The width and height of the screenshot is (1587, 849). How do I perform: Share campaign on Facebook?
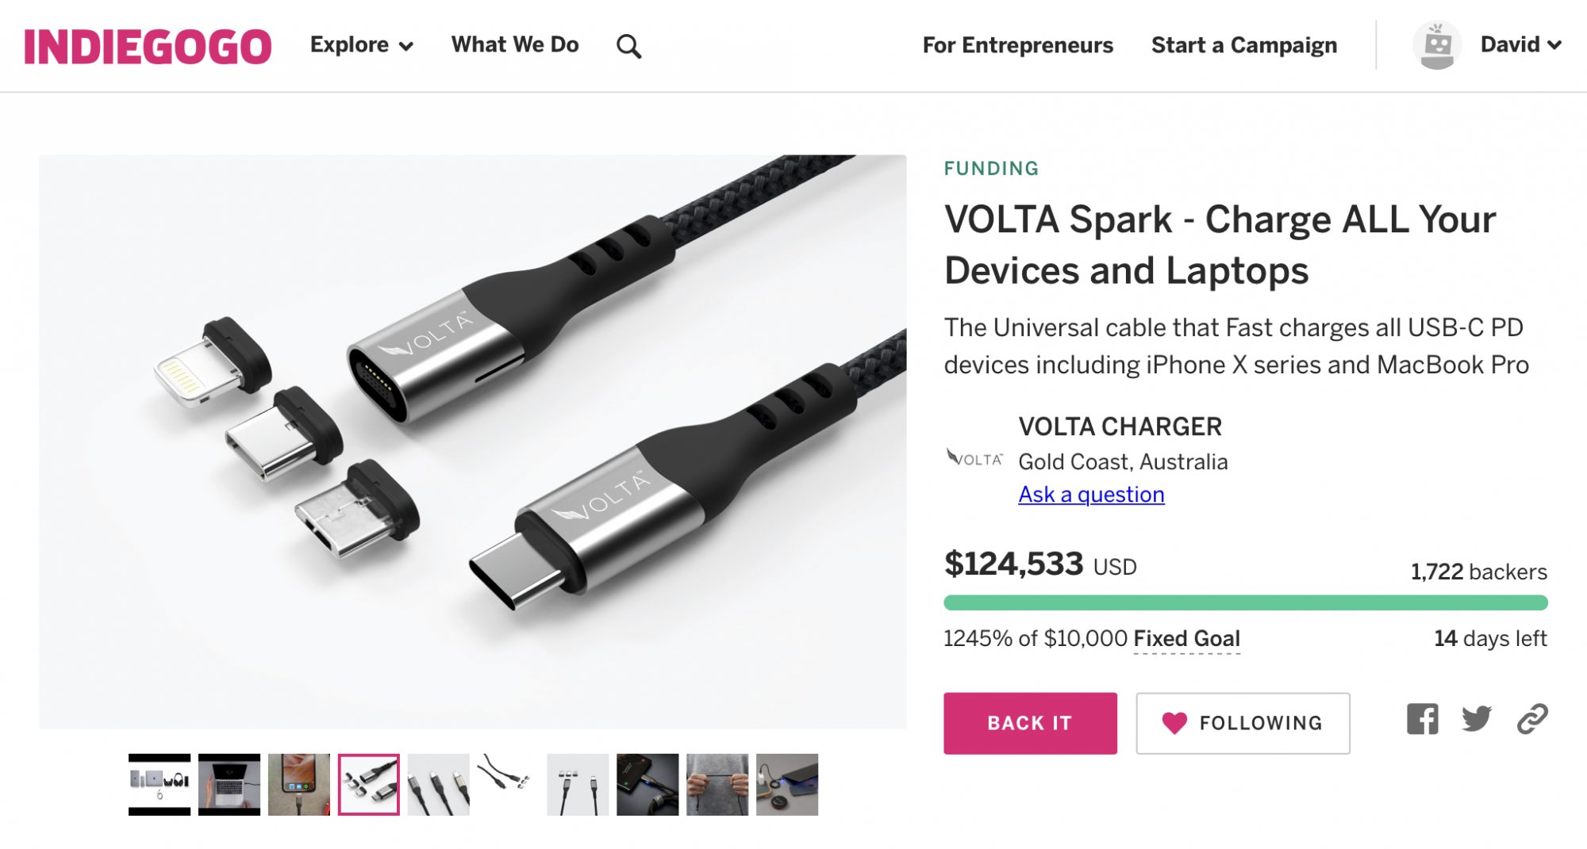point(1422,720)
